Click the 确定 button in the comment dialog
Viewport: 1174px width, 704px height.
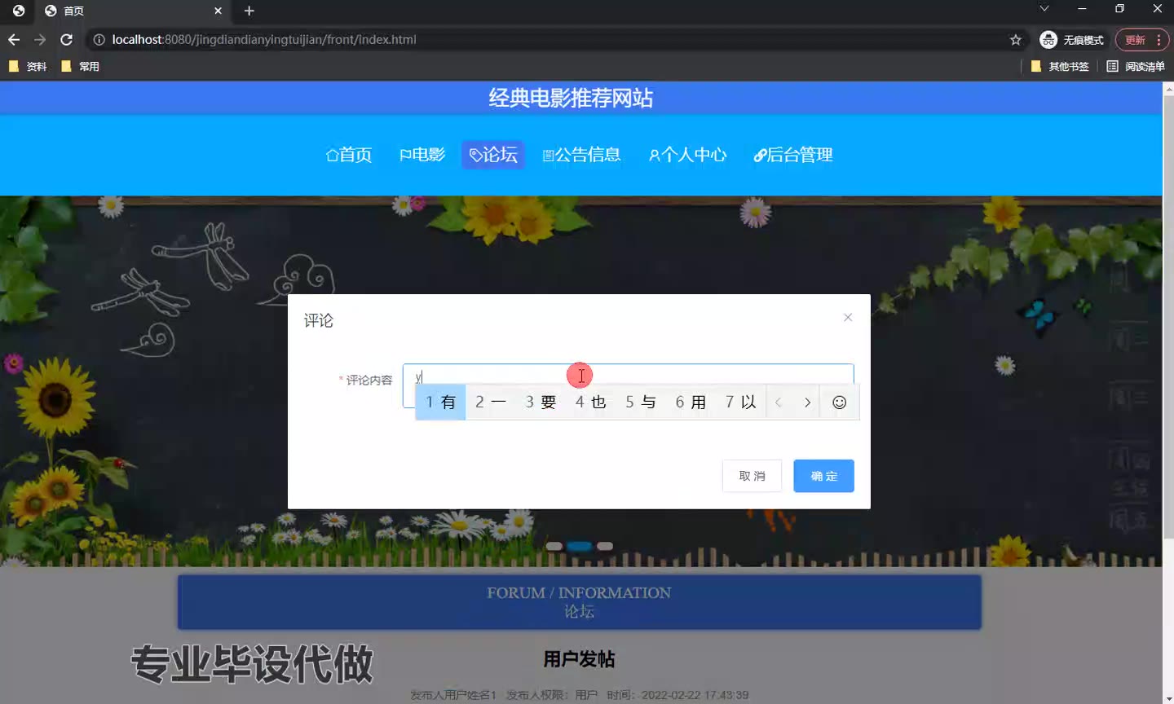(x=823, y=476)
